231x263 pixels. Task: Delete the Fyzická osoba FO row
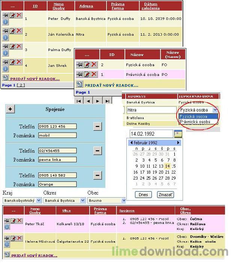(94, 65)
